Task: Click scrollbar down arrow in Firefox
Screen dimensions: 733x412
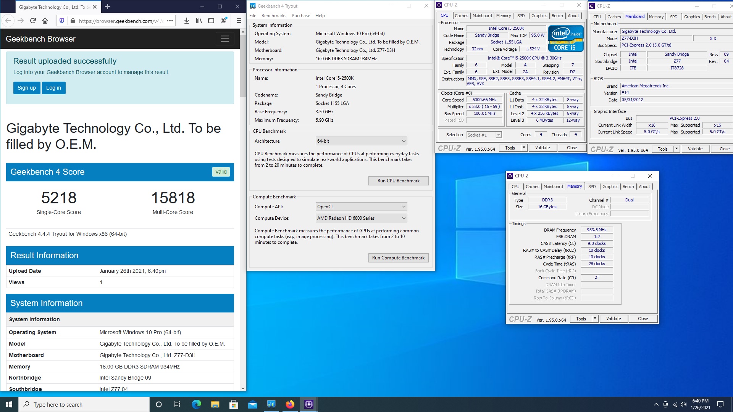Action: click(243, 388)
